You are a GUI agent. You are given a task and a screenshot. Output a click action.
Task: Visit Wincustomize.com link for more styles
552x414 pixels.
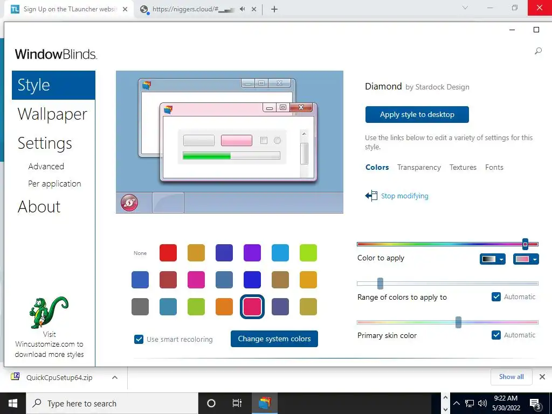coord(49,344)
